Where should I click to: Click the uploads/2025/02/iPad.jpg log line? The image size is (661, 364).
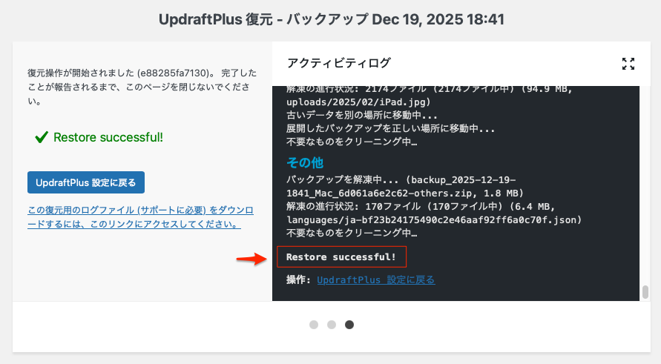tap(358, 102)
